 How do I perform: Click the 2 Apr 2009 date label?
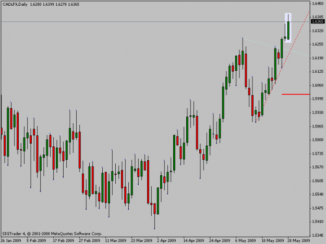(x=166, y=240)
